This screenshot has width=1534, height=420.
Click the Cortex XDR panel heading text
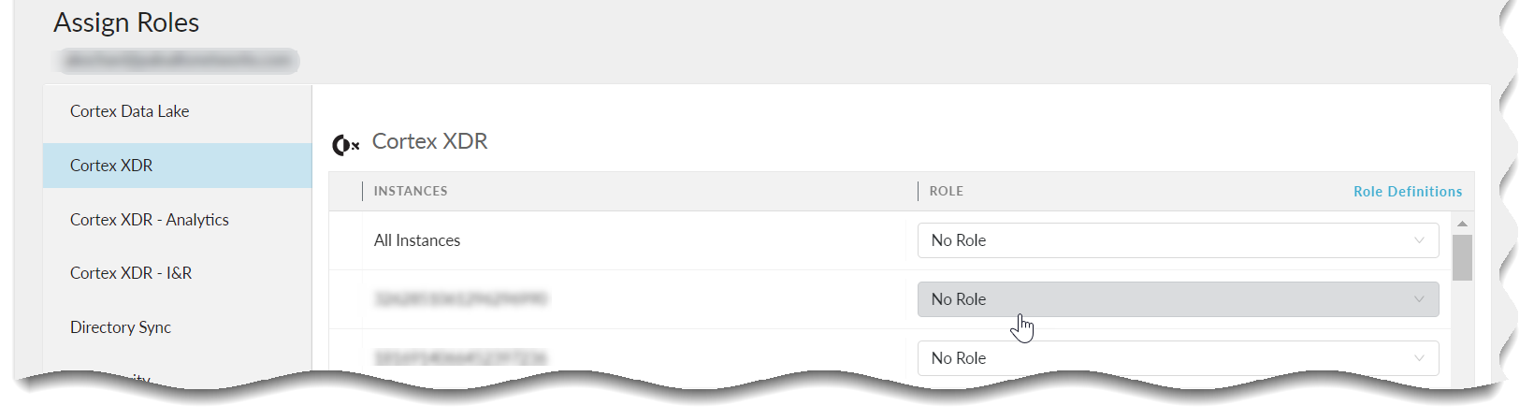tap(429, 141)
